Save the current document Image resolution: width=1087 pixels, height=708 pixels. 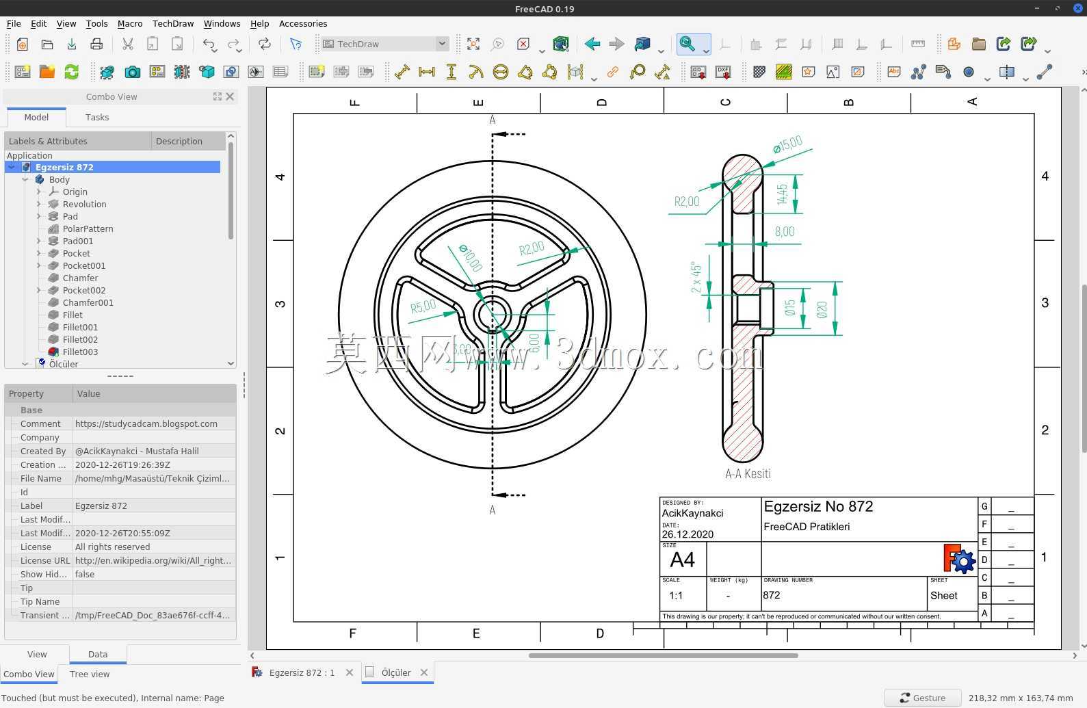click(72, 44)
